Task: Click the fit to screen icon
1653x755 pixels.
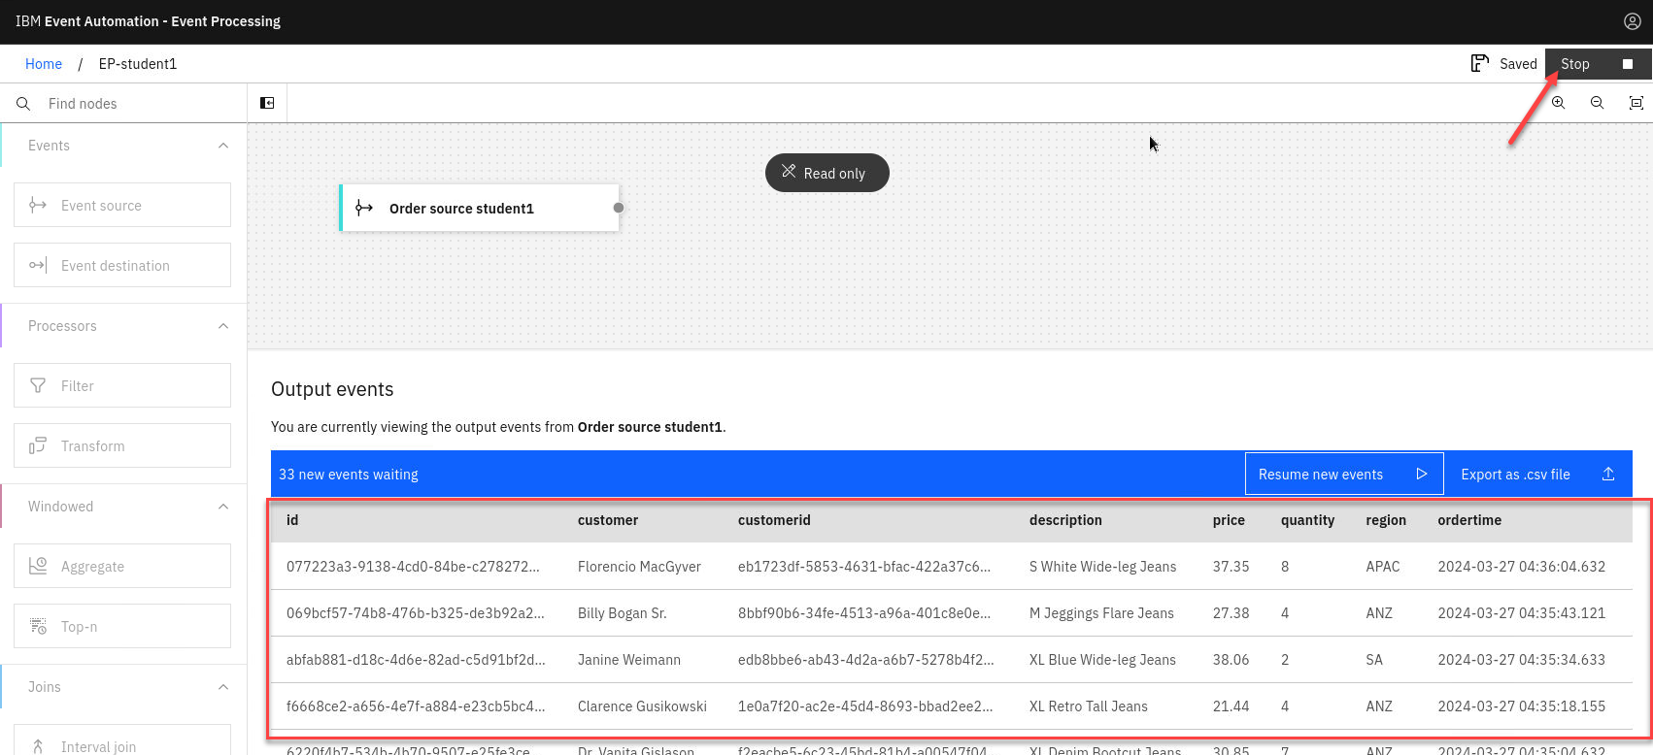Action: 1636,103
